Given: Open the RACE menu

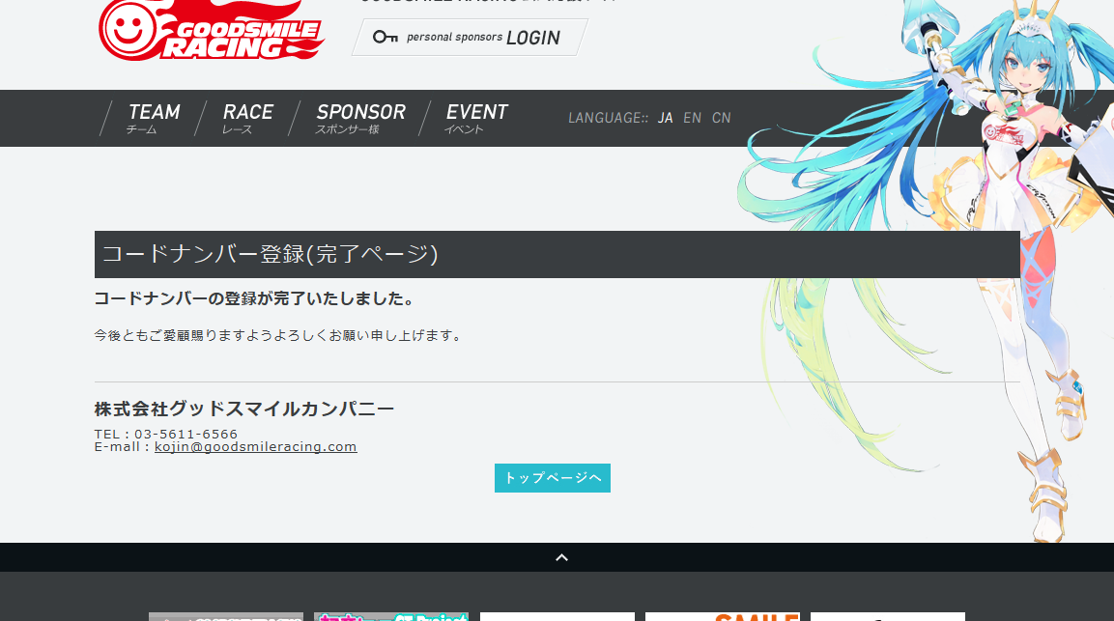Looking at the screenshot, I should 247,118.
